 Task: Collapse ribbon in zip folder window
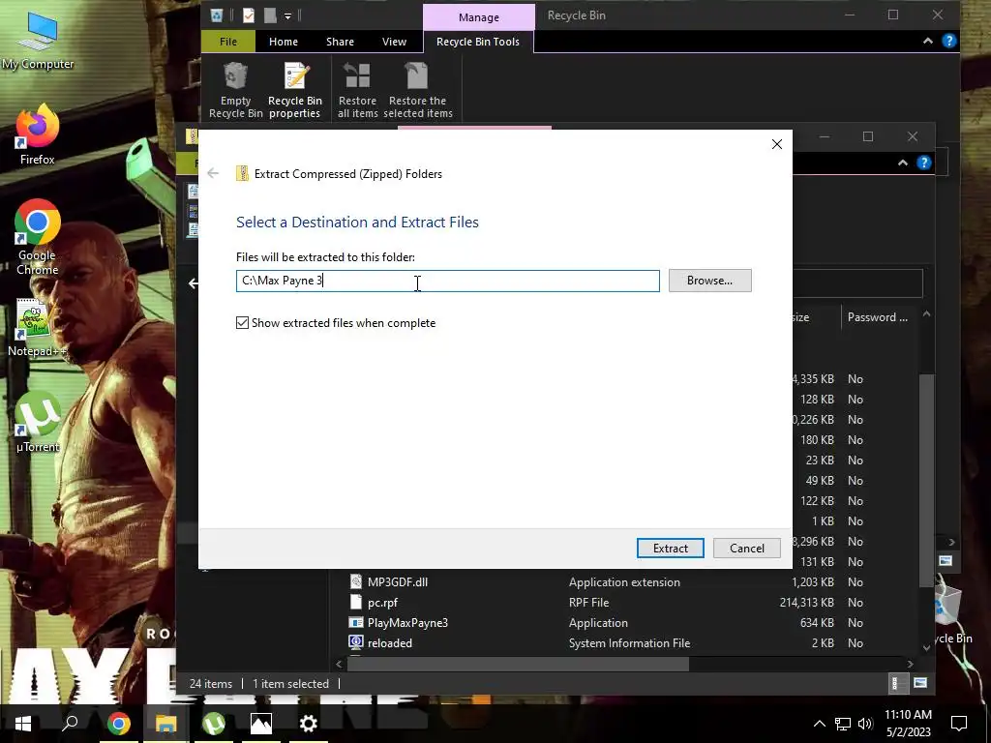pos(903,163)
